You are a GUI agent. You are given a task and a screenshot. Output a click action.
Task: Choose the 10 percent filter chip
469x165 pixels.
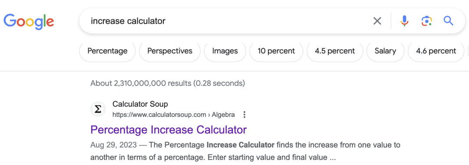276,51
